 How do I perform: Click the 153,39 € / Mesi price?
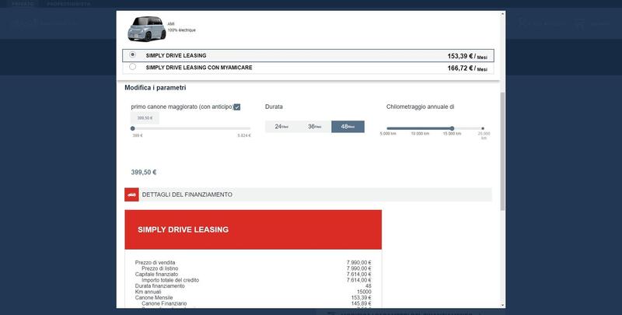coord(467,56)
